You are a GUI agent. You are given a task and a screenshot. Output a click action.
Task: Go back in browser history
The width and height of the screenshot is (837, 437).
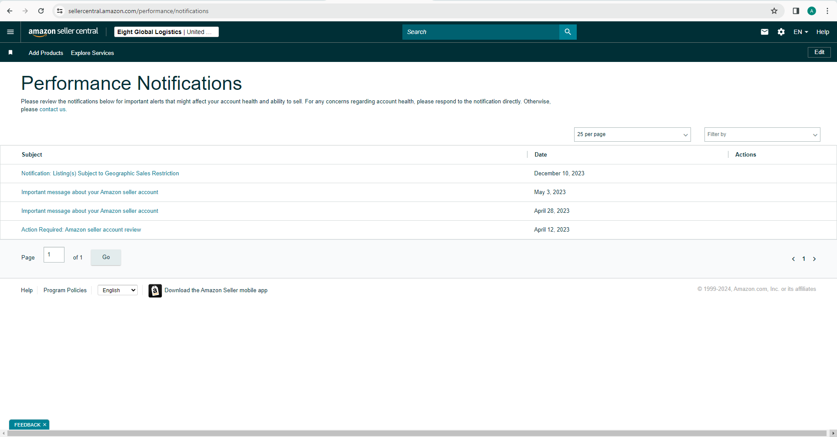click(10, 11)
